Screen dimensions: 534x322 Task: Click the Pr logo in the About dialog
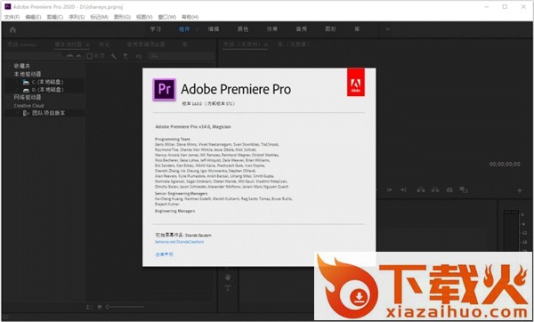(165, 90)
